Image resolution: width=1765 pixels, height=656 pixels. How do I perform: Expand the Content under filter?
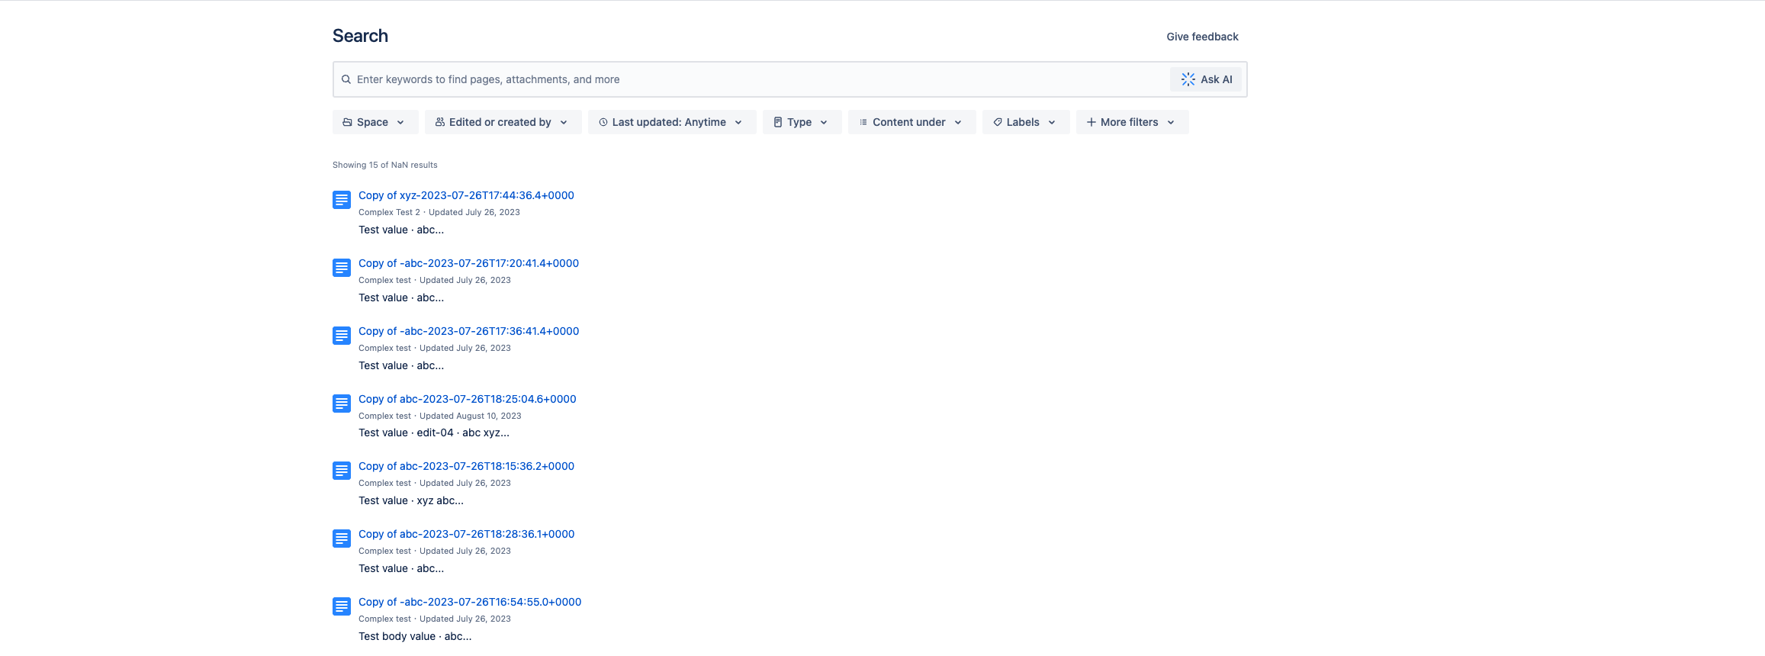click(912, 122)
